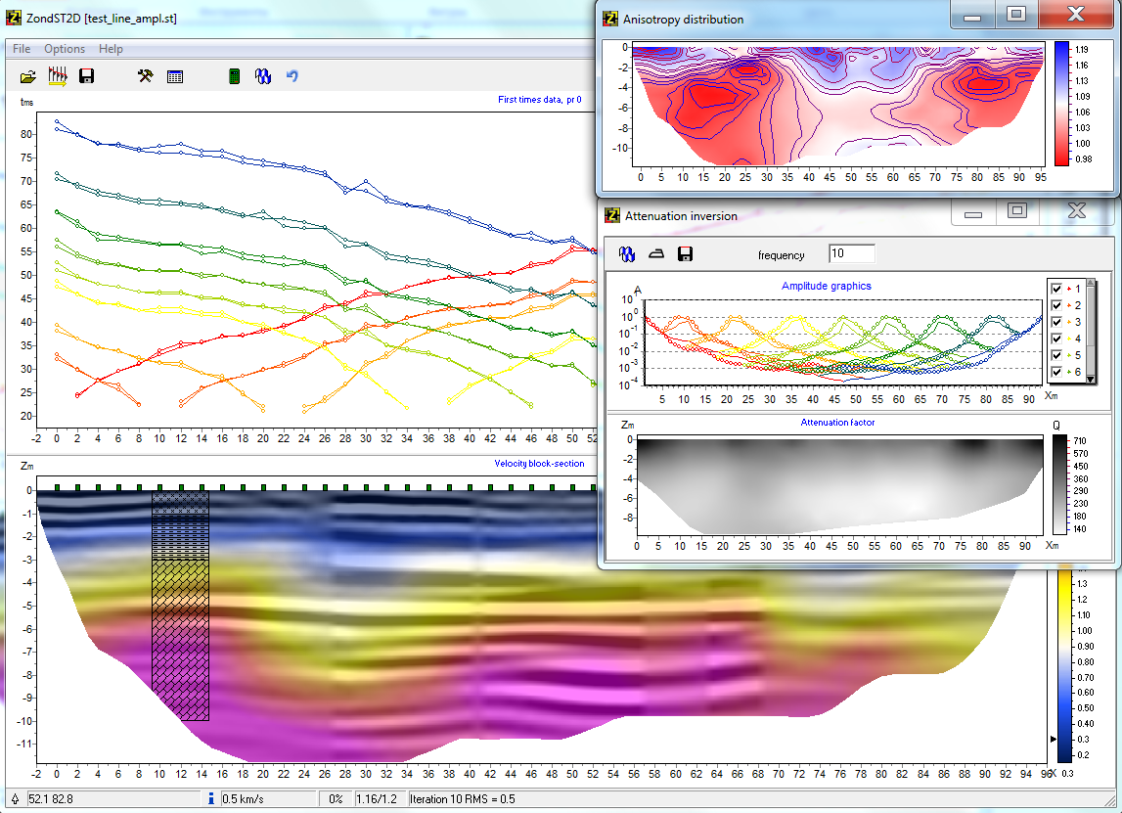
Task: Save attenuation results with the floppy icon
Action: coord(686,254)
